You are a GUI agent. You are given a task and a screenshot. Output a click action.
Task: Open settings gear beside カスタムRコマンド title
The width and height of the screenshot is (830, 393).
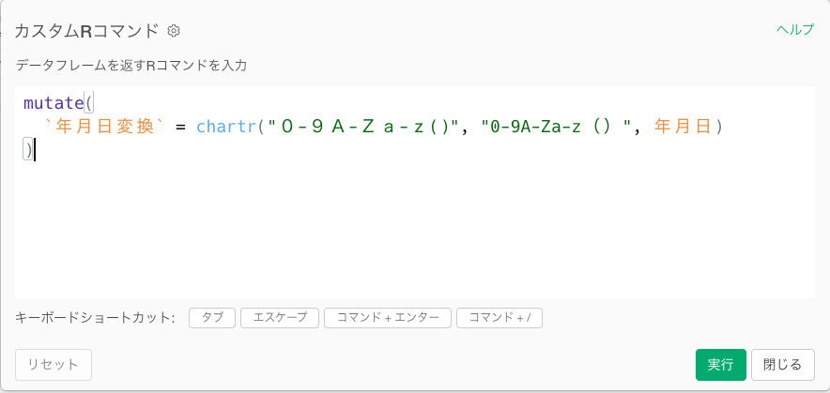[x=174, y=31]
